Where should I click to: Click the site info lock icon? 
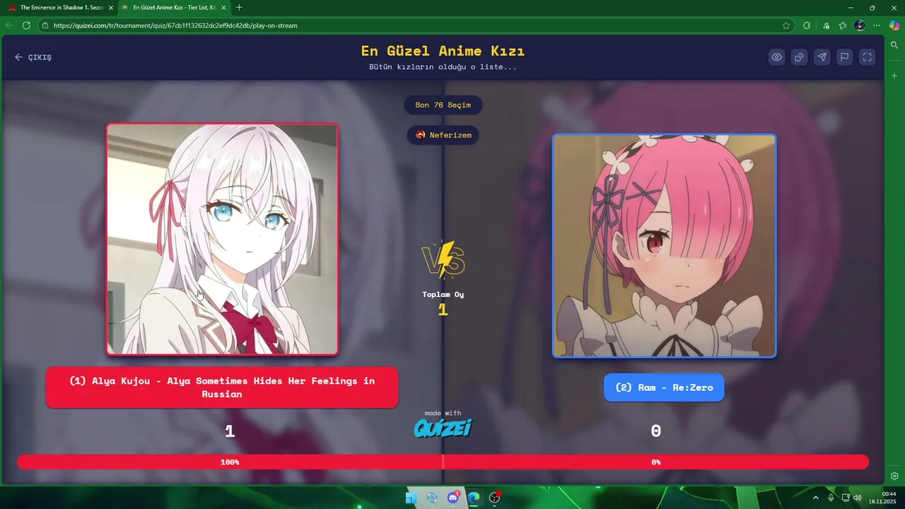[x=46, y=25]
